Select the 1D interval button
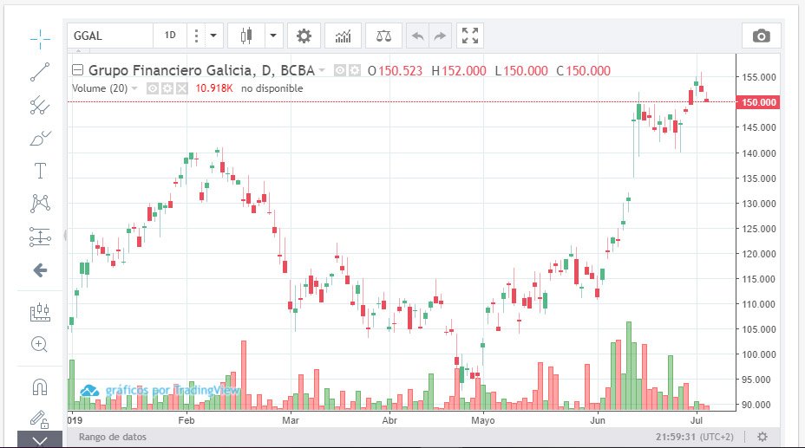805x448 pixels. (x=170, y=36)
